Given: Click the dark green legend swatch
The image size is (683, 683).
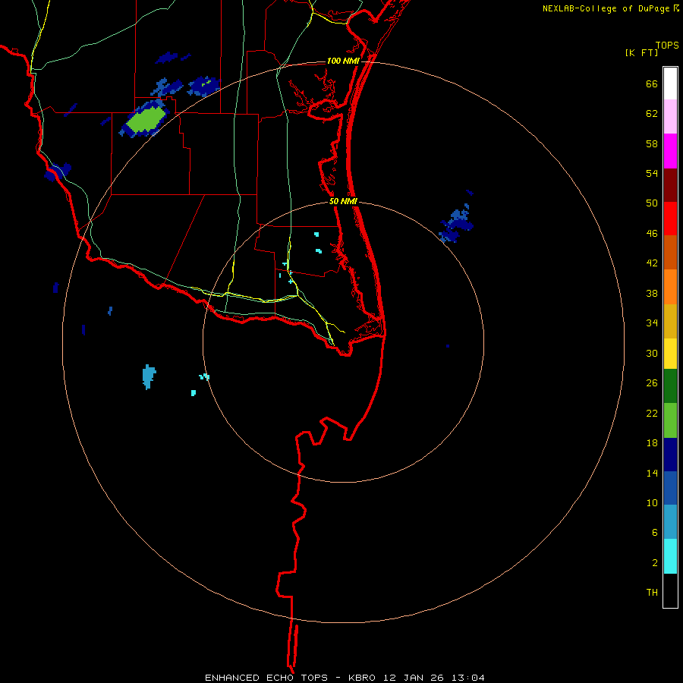Looking at the screenshot, I should click(x=670, y=386).
